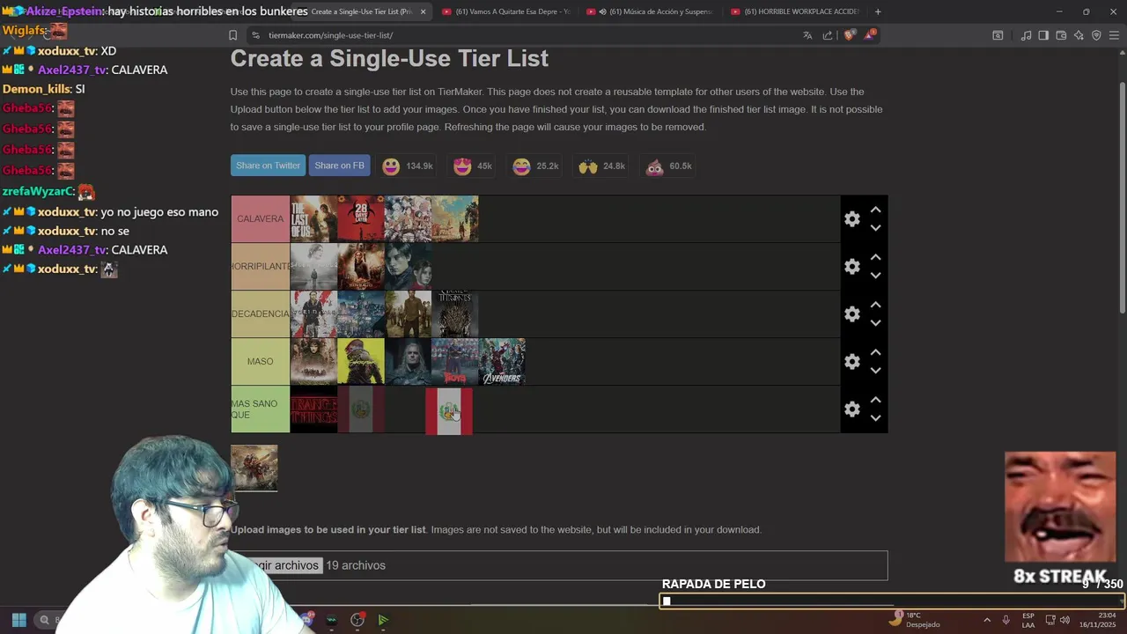Move MASO row up with arrow
The height and width of the screenshot is (634, 1127).
pos(875,353)
